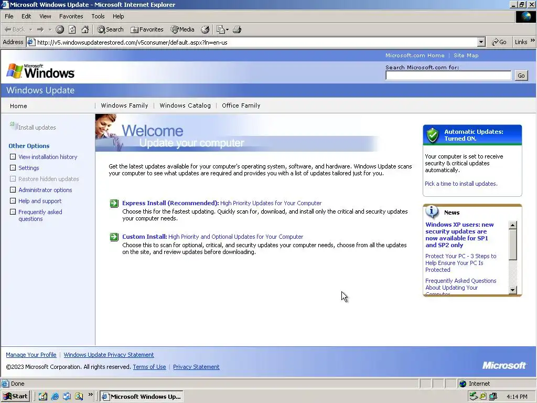The width and height of the screenshot is (537, 403).
Task: Open the File menu
Action: click(9, 16)
